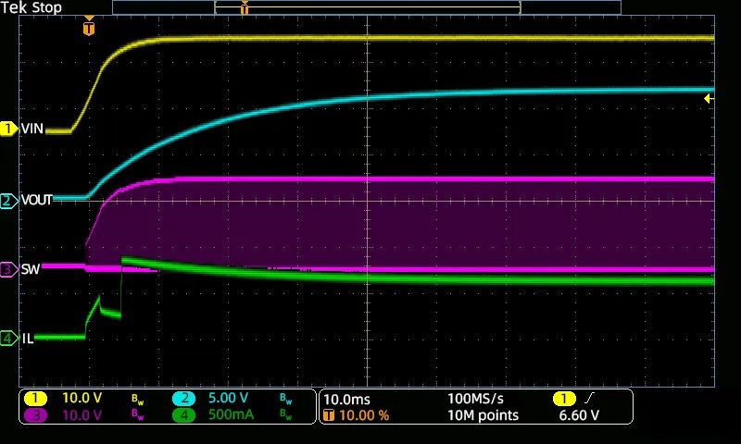Click the orange T icon in readout
741x444 pixels.
[x=329, y=415]
